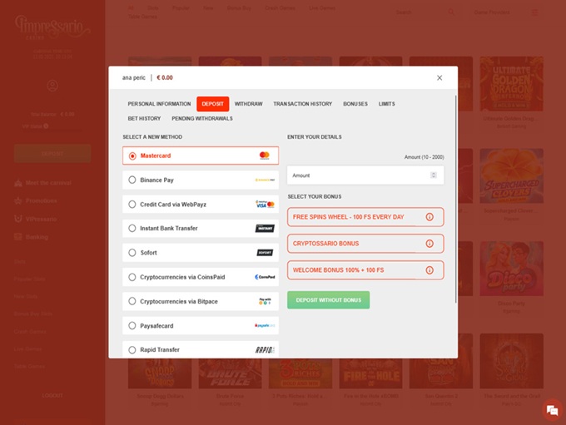The width and height of the screenshot is (566, 425).
Task: Click the Visa Mastercard WebPayz logo
Action: click(x=265, y=204)
